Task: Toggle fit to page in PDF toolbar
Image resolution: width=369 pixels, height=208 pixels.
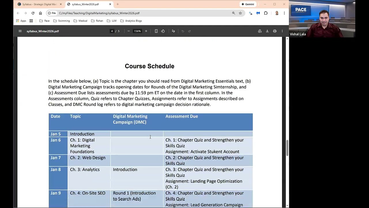Action: click(156, 31)
